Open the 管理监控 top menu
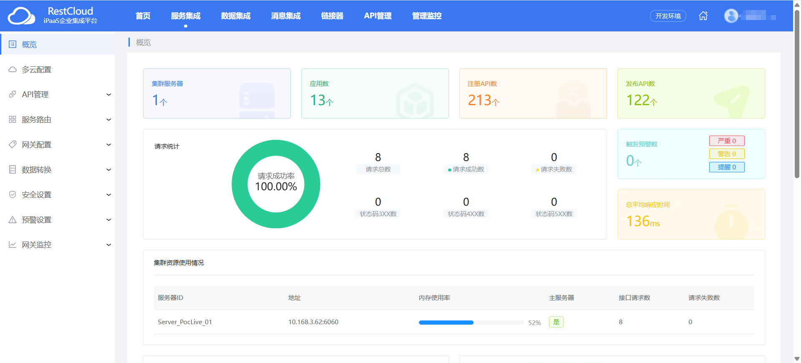 [x=426, y=16]
